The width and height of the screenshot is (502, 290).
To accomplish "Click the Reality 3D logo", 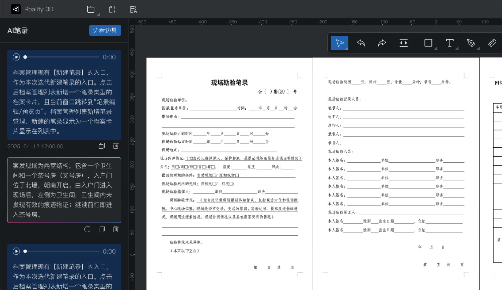I will (16, 9).
